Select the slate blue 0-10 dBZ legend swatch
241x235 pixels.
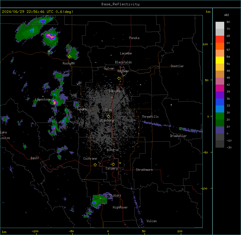pyautogui.click(x=220, y=130)
